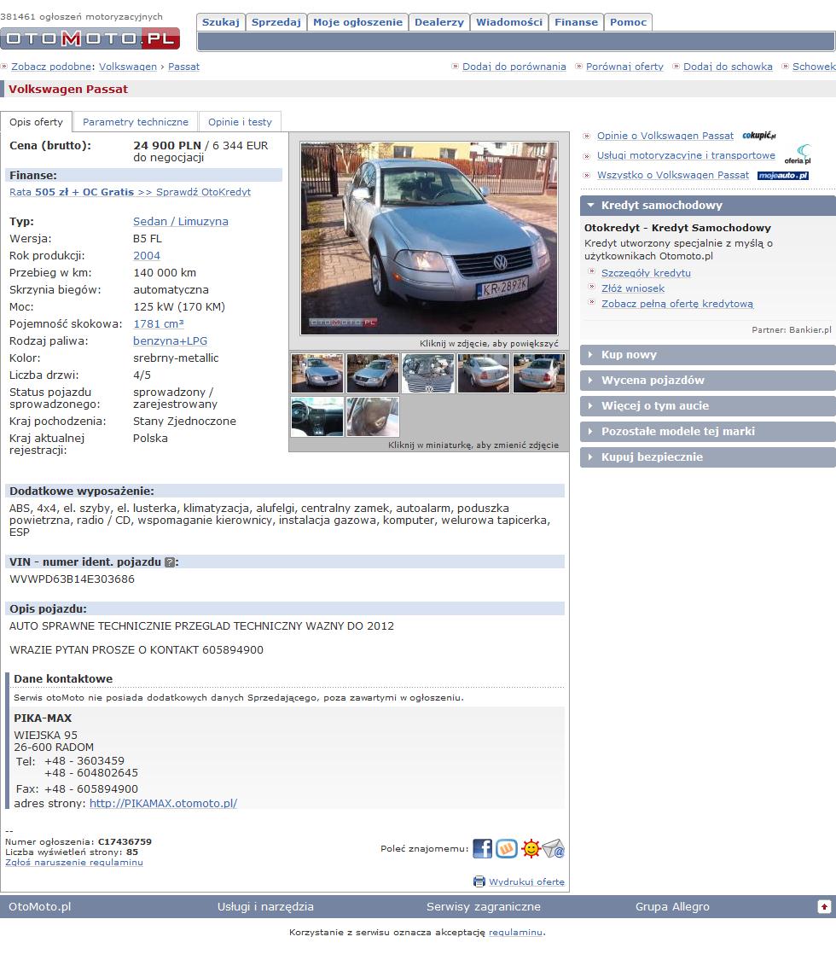Click the VIN help question-mark icon
The height and width of the screenshot is (954, 836).
(x=170, y=562)
